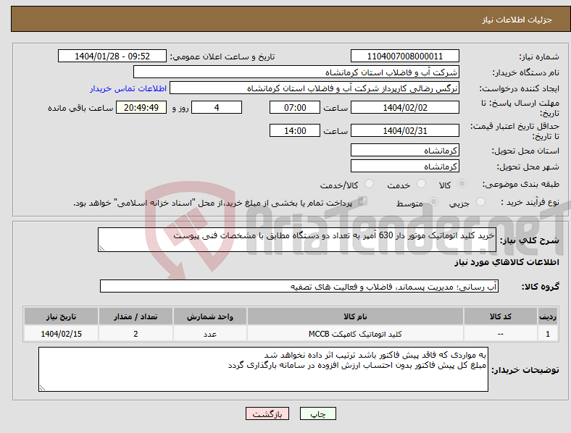The width and height of the screenshot is (571, 433).
Task: Click the نام کالا column header
Action: click(x=355, y=316)
